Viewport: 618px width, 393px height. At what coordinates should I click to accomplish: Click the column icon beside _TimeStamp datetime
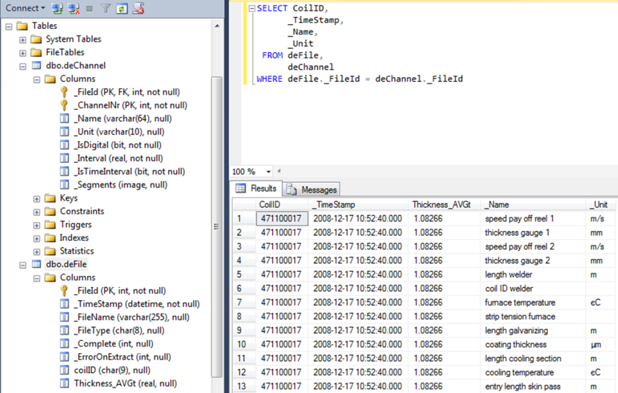click(x=64, y=304)
